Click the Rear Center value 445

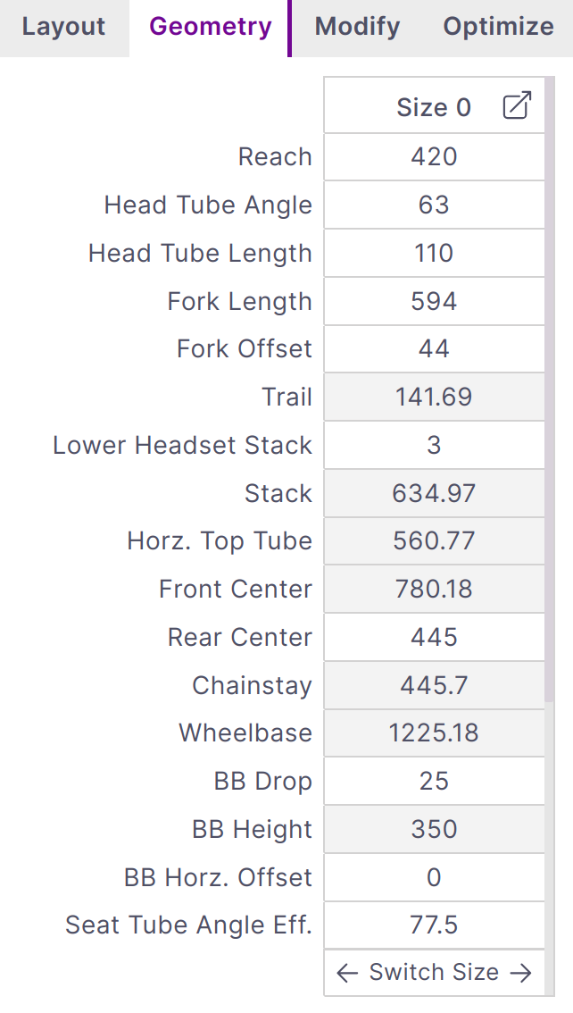434,638
